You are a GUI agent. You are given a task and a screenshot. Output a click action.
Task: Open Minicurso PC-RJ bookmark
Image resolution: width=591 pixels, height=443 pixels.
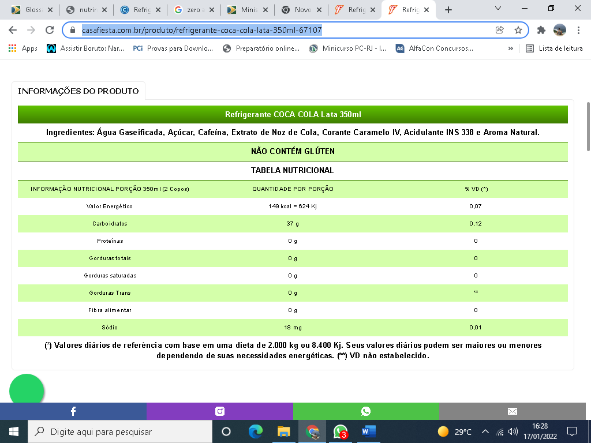[x=347, y=48]
